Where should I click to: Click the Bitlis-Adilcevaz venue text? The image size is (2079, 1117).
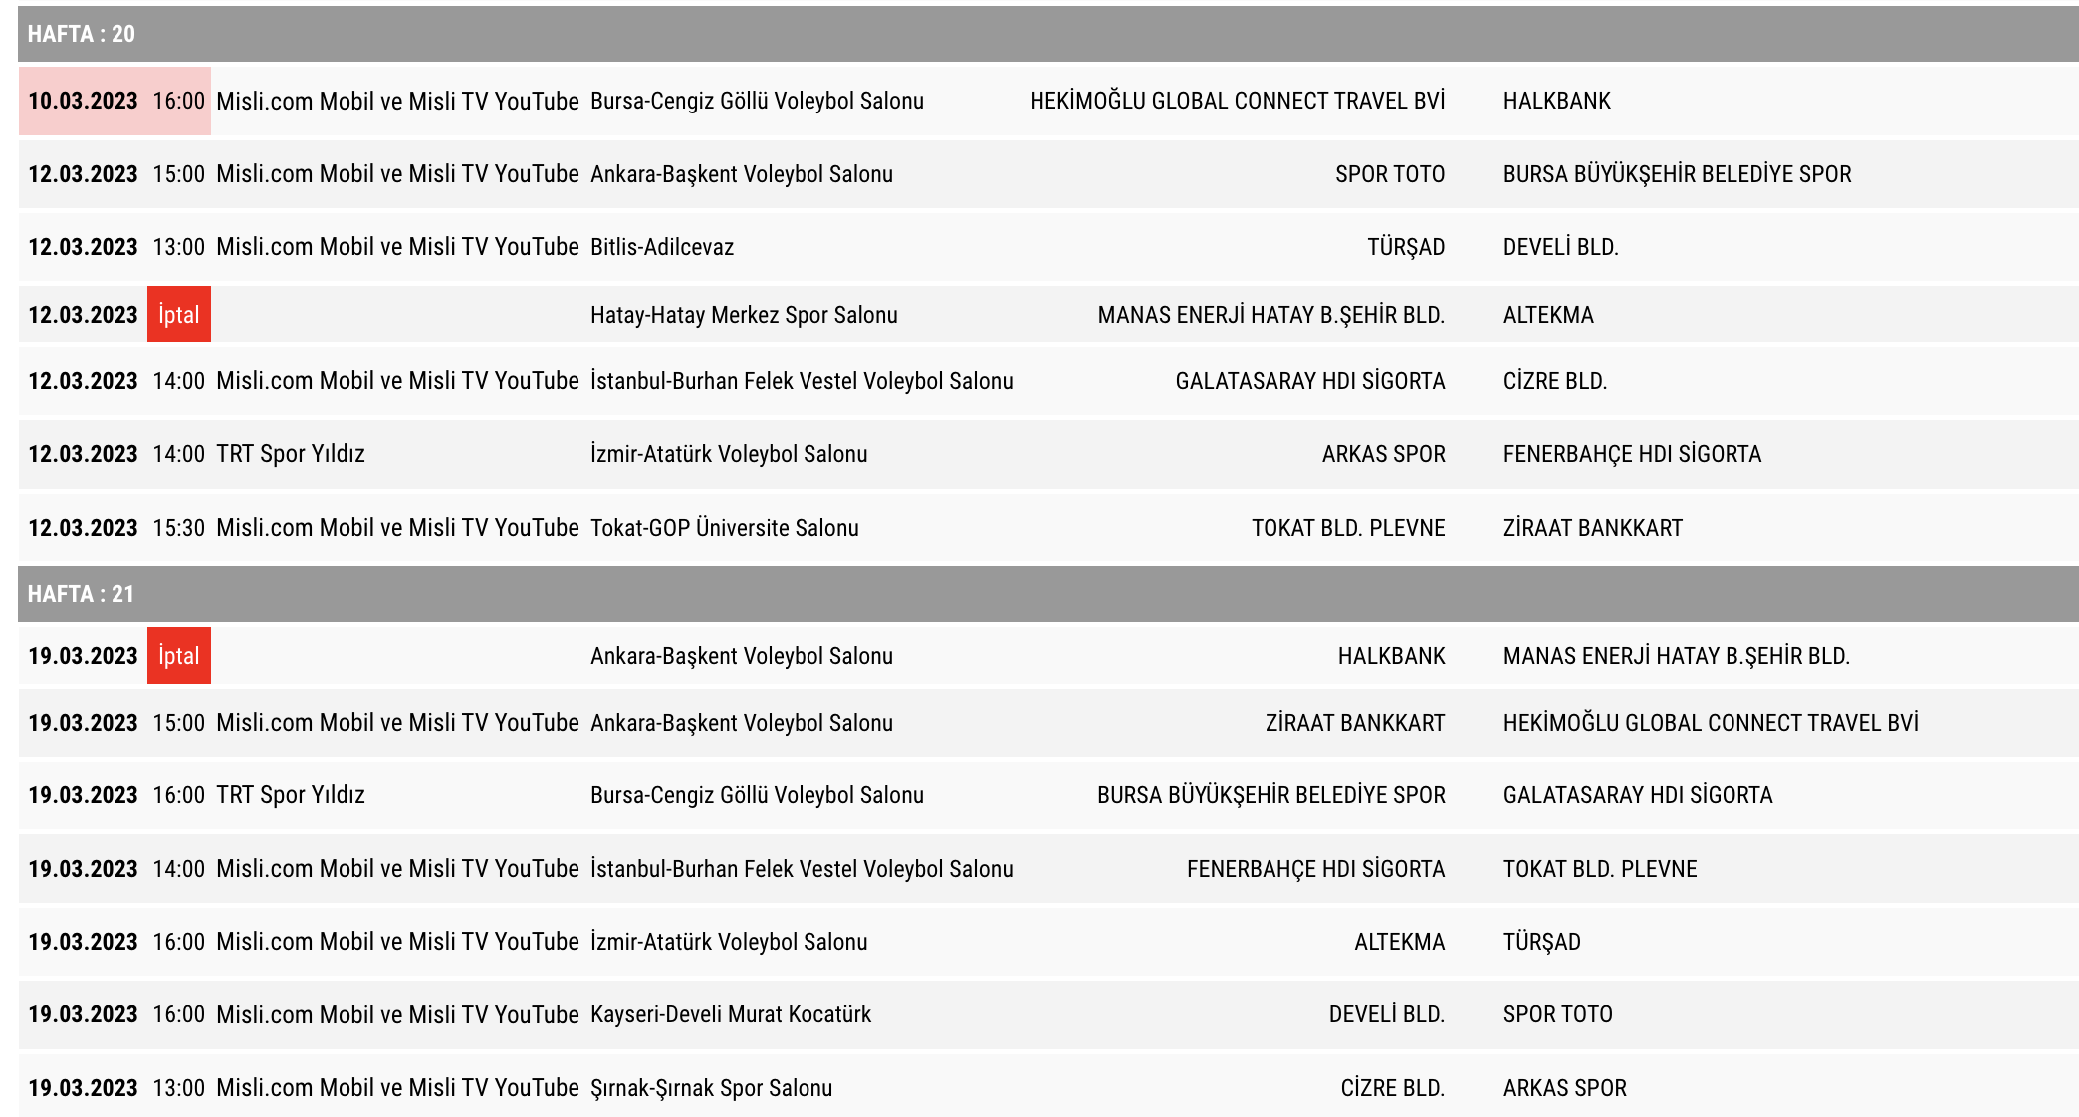pos(662,247)
